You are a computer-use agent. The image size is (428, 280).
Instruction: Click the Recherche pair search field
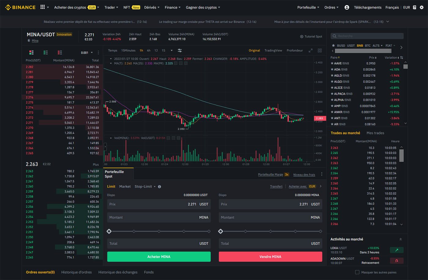pyautogui.click(x=367, y=36)
